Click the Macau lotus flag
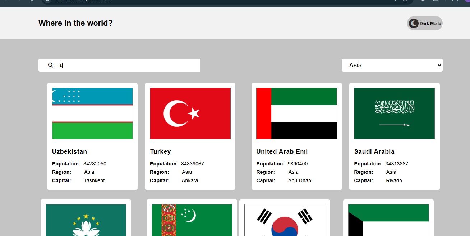The image size is (470, 236). point(86,220)
